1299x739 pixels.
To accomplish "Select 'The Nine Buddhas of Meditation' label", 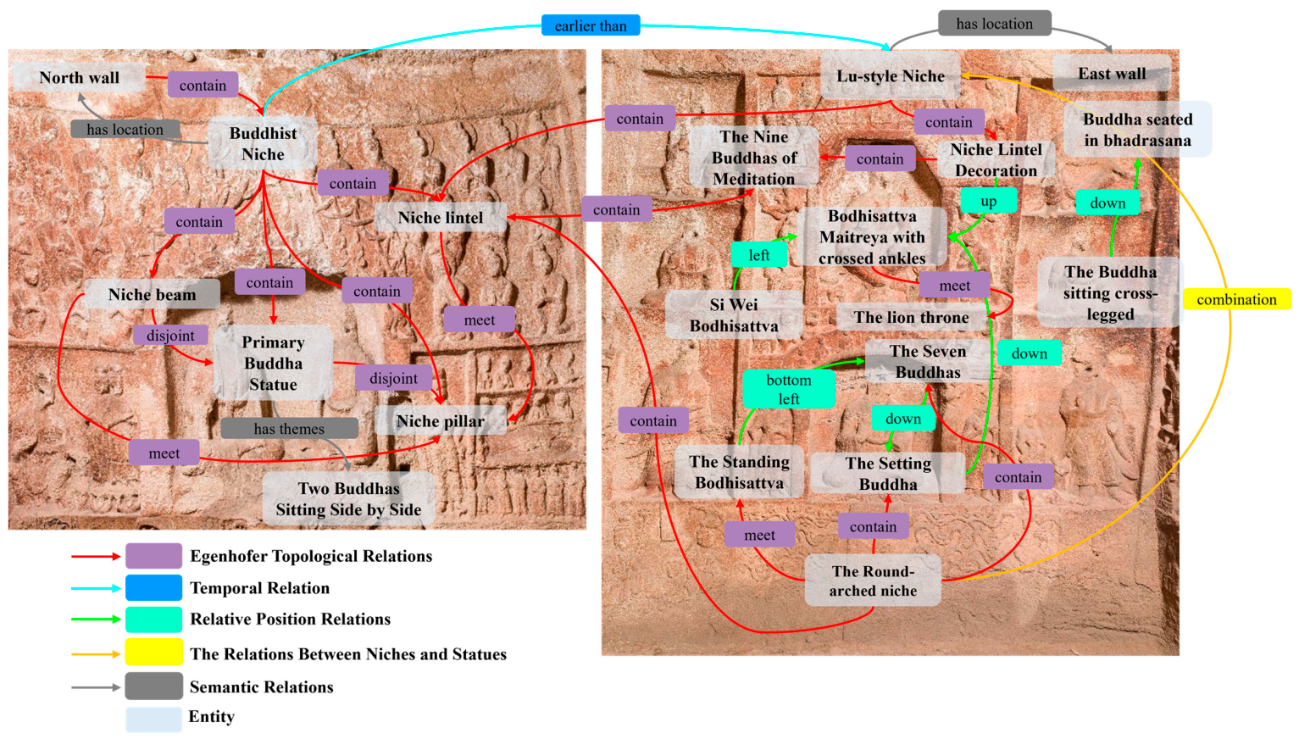I will point(754,157).
